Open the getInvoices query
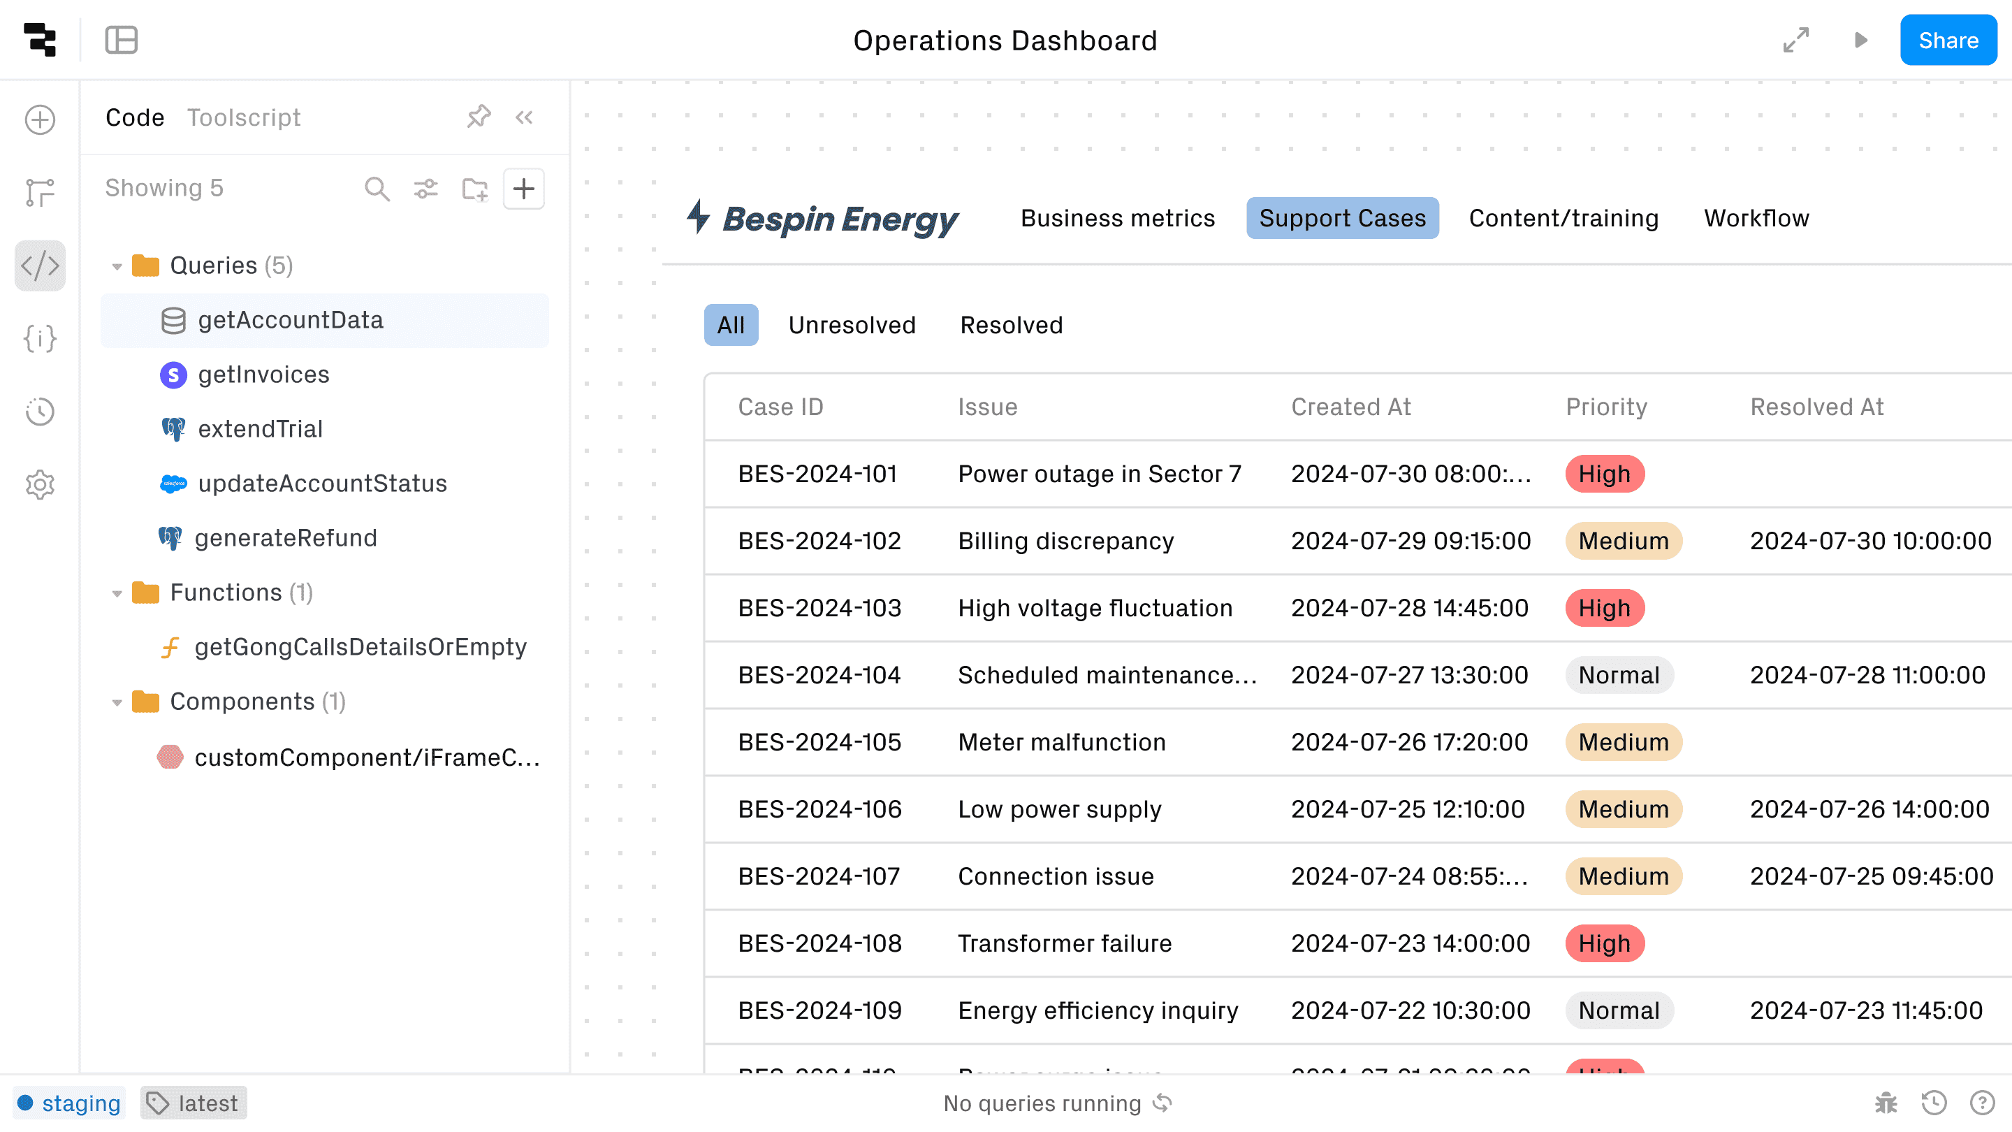This screenshot has width=2012, height=1132. pos(325,375)
